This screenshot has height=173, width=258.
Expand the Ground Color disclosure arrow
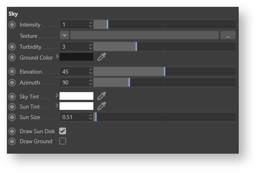tap(57, 57)
